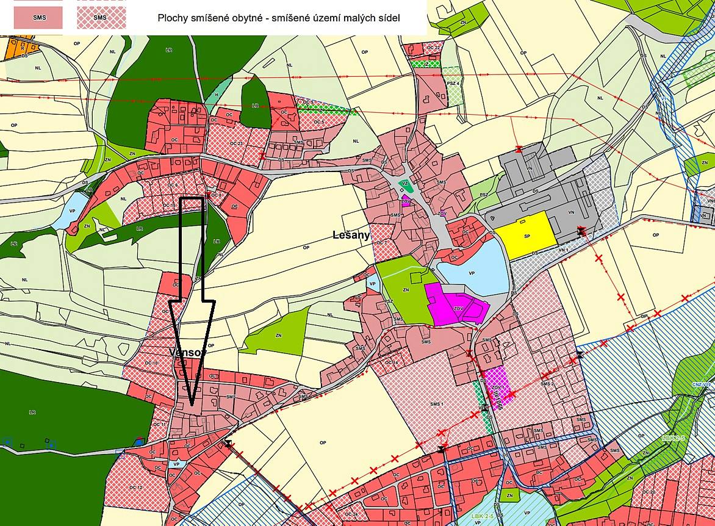
Task: Click the 'OC 24' zone label
Action: pyautogui.click(x=351, y=514)
